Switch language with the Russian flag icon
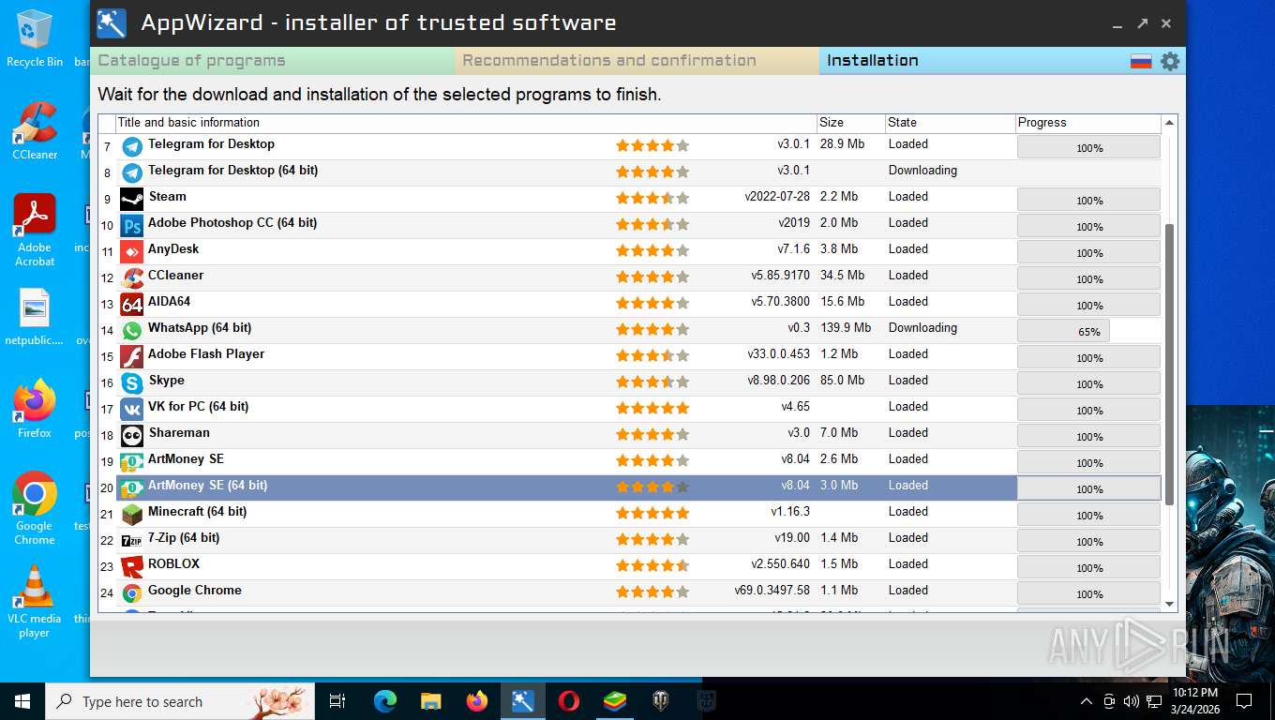 pyautogui.click(x=1141, y=61)
